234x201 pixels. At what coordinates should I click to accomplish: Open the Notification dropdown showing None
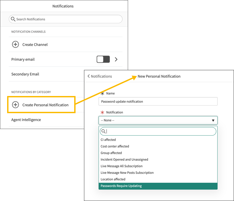(x=158, y=120)
